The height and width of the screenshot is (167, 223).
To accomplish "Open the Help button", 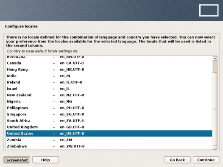I will point(45,160).
